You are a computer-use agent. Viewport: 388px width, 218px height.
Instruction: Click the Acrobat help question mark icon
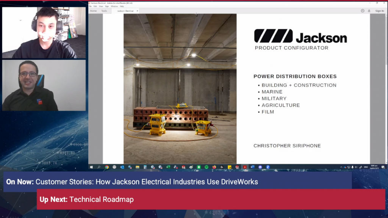pyautogui.click(x=363, y=11)
